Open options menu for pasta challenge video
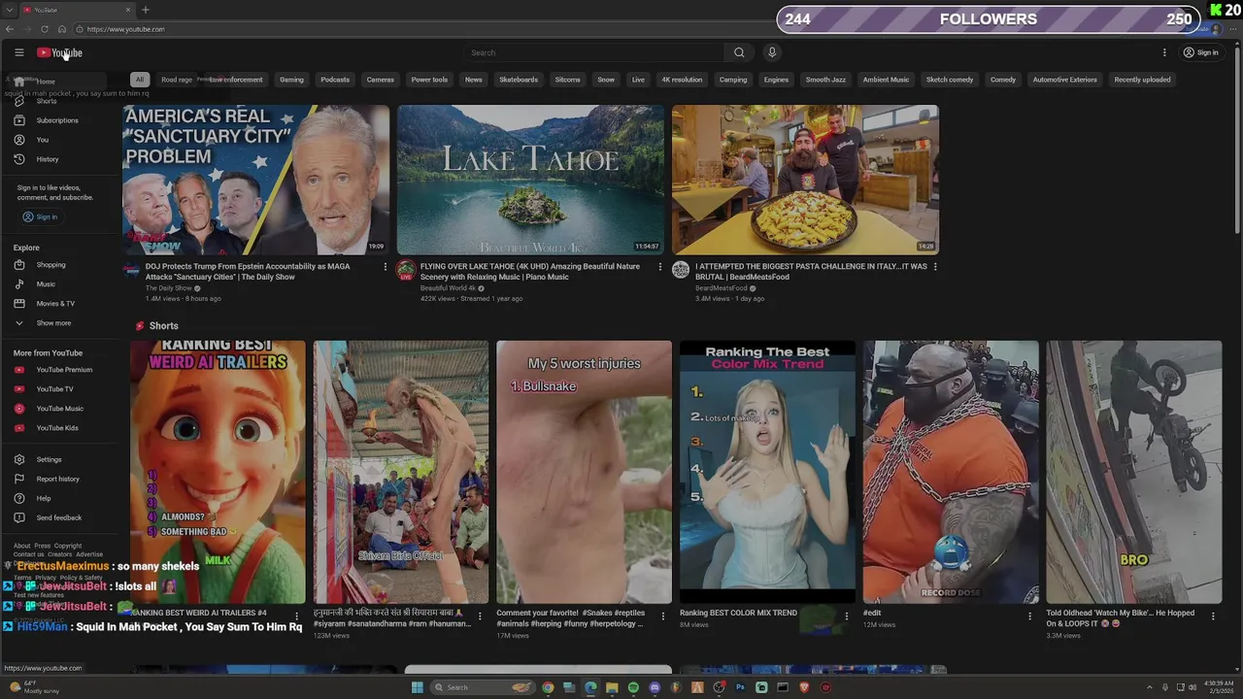 [x=935, y=267]
